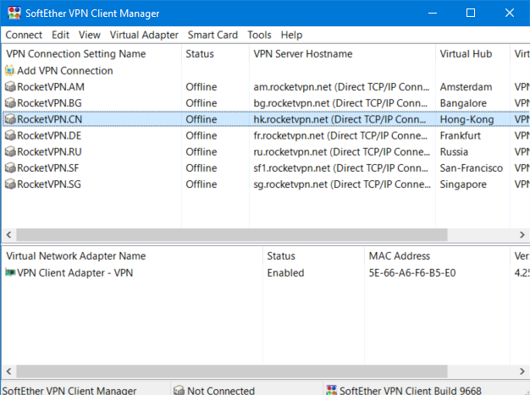Select the RocketVPN.CN connection name

(x=49, y=119)
